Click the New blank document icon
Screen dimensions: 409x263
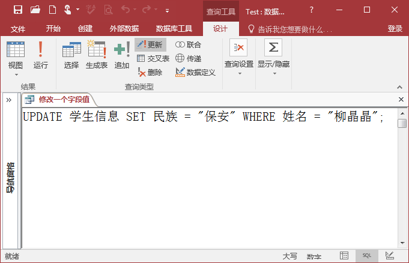(52, 10)
